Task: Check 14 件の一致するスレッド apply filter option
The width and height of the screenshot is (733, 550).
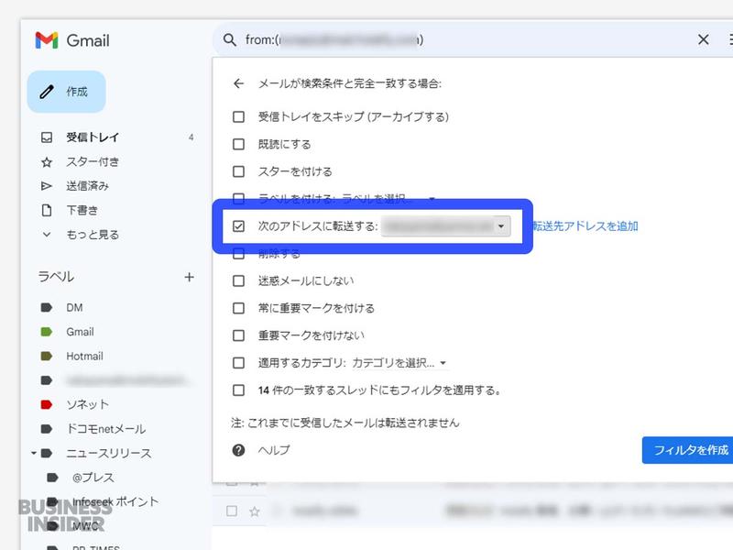Action: [x=238, y=390]
